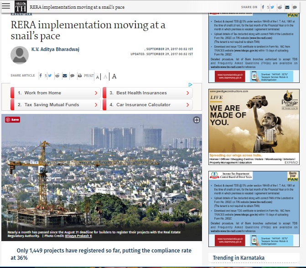This screenshot has height=268, width=306.
Task: Click photo credit Bhagya Prakash K
Action: 78,236
